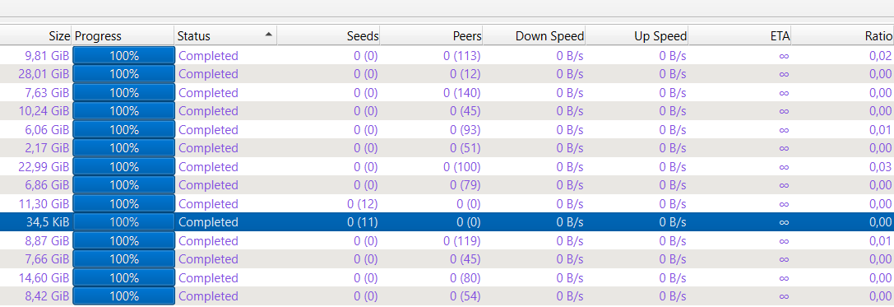Image resolution: width=894 pixels, height=307 pixels.
Task: Click the Status column header
Action: [x=225, y=36]
